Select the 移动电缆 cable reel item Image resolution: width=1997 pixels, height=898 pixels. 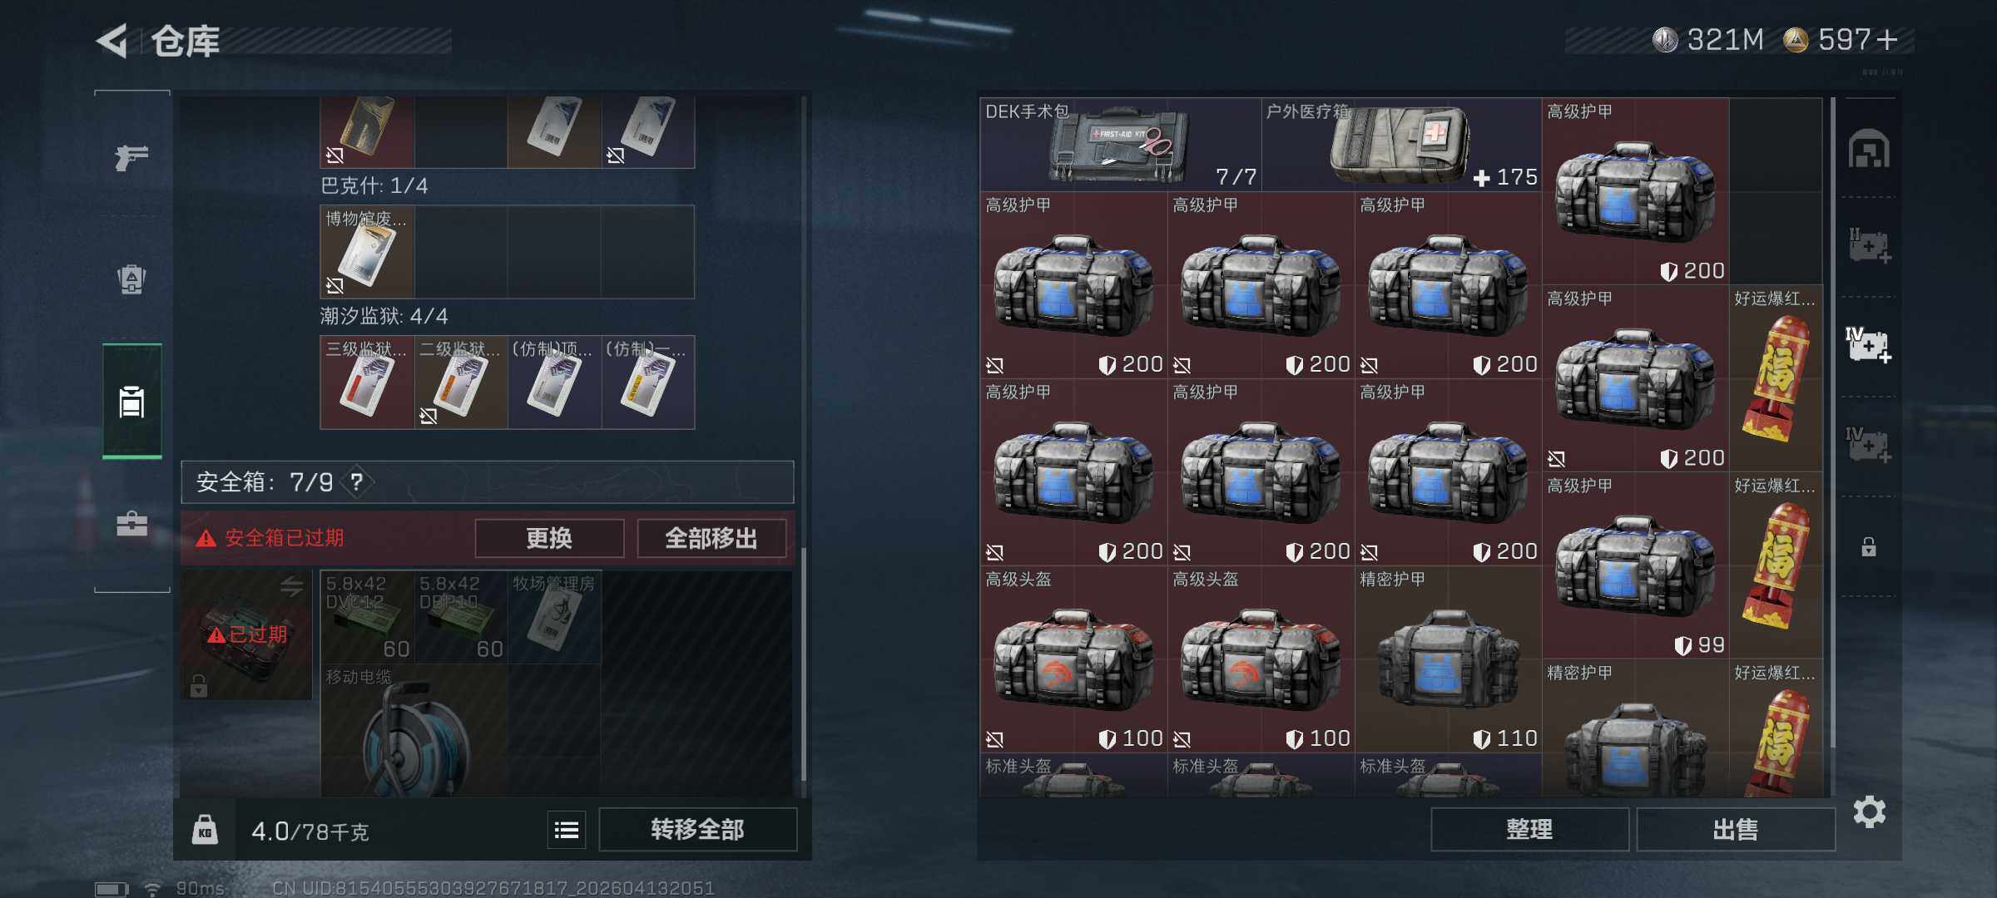click(414, 730)
